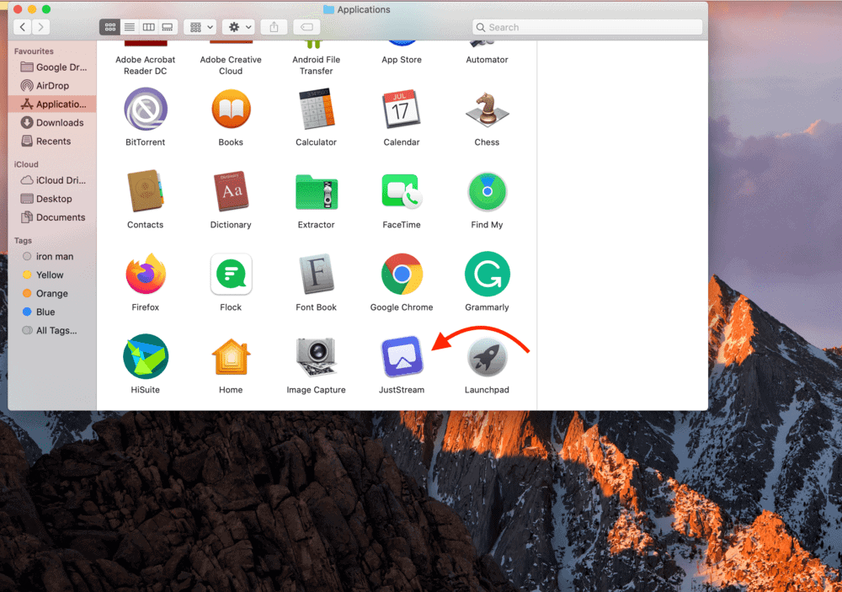Switch to icon view
This screenshot has height=592, width=842.
click(109, 27)
